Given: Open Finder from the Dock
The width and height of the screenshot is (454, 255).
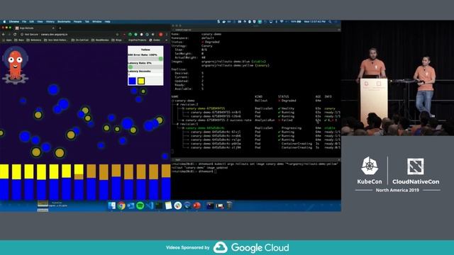Looking at the screenshot, I should coord(112,205).
